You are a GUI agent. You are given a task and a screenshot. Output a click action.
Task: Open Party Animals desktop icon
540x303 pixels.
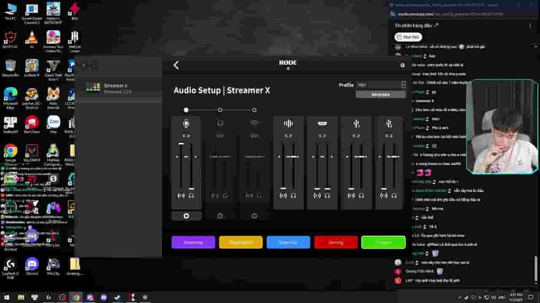point(53,98)
